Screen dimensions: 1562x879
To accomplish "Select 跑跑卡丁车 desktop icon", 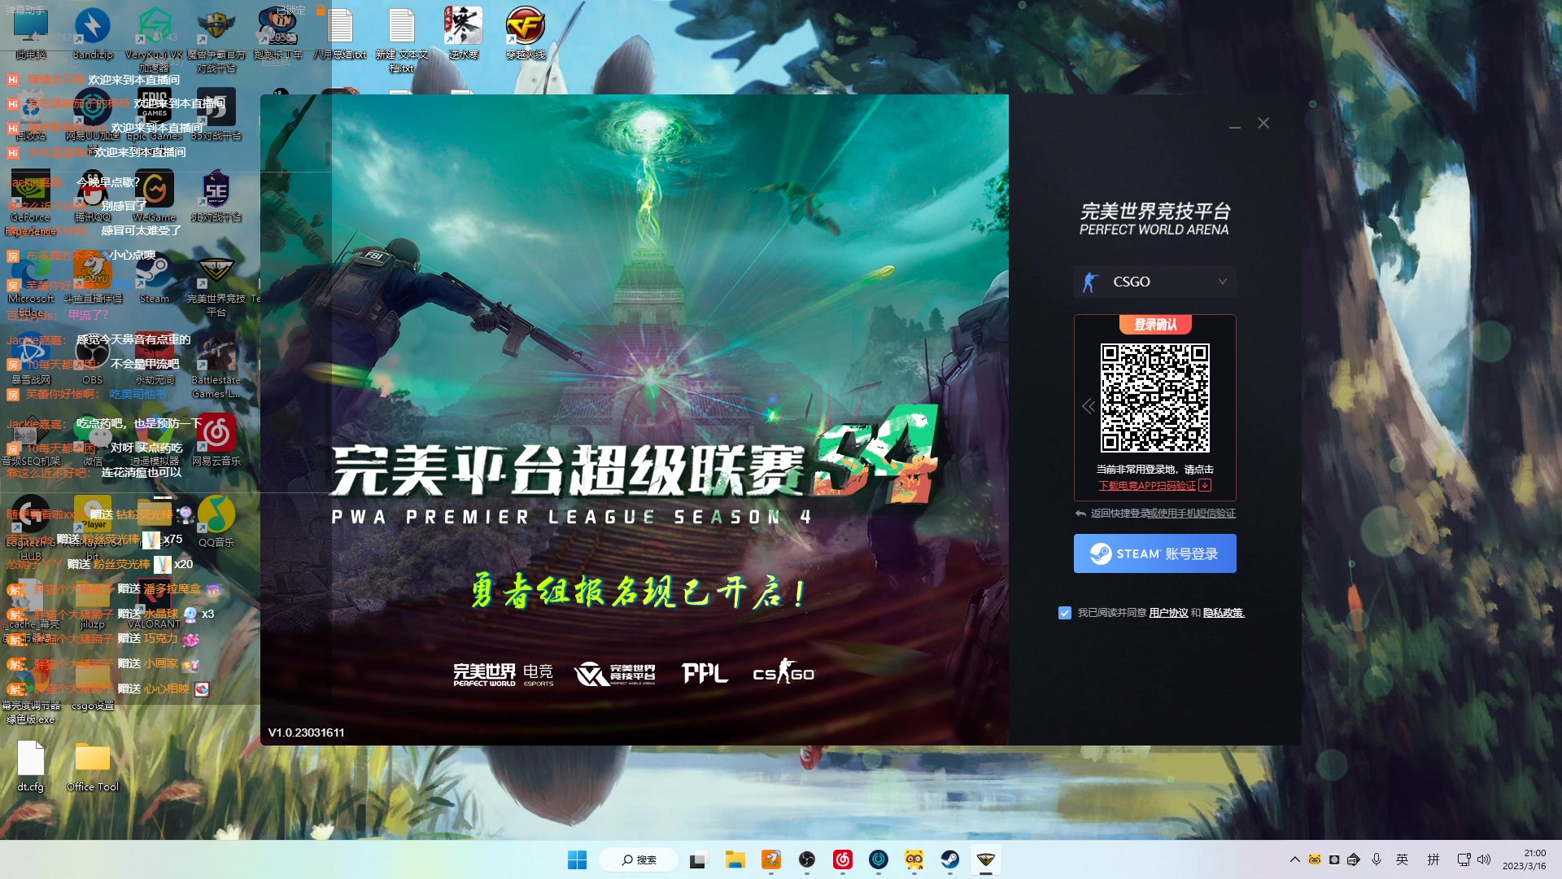I will [277, 34].
